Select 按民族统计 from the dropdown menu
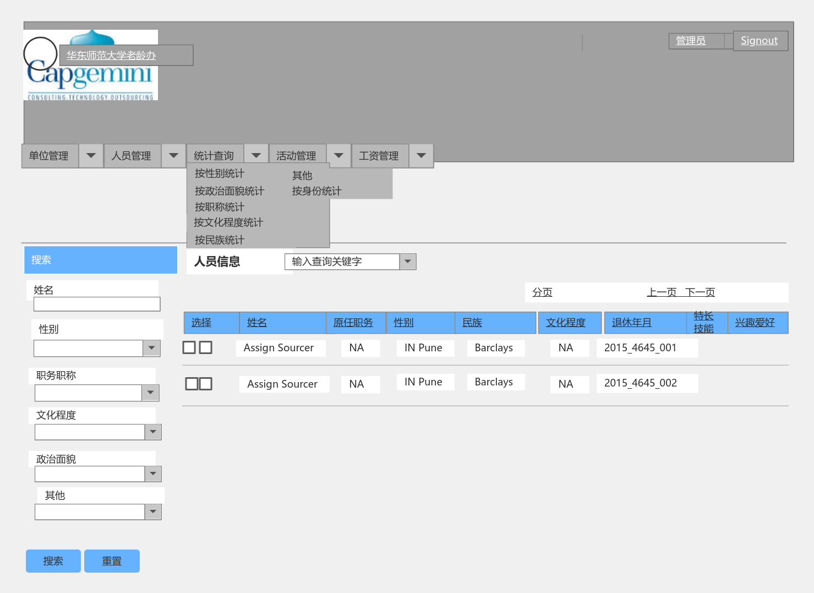 click(x=219, y=240)
